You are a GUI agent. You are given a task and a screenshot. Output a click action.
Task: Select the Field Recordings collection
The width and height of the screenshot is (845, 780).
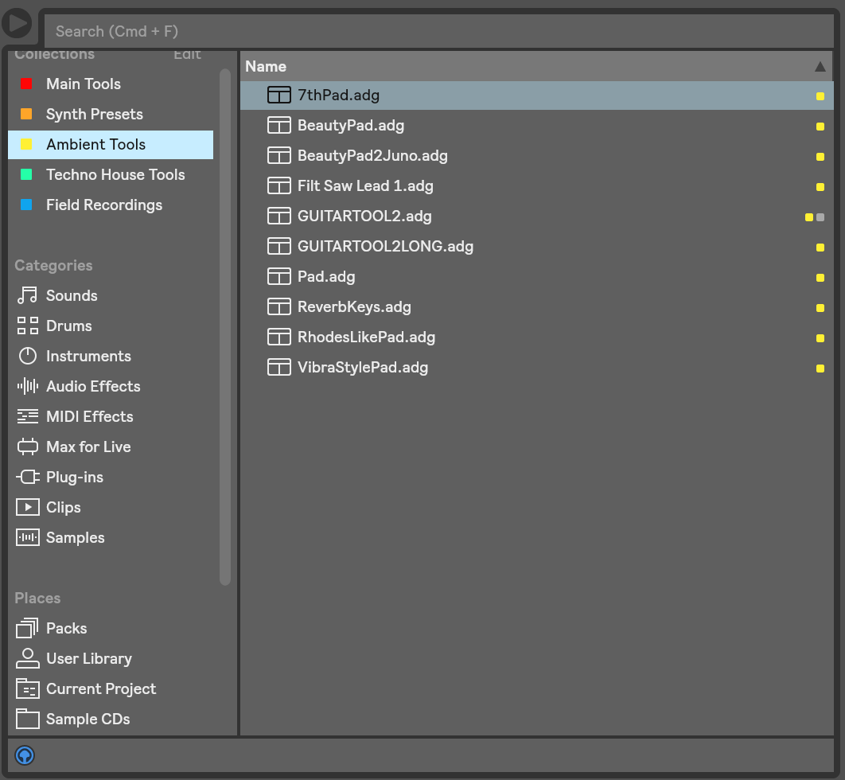point(103,205)
